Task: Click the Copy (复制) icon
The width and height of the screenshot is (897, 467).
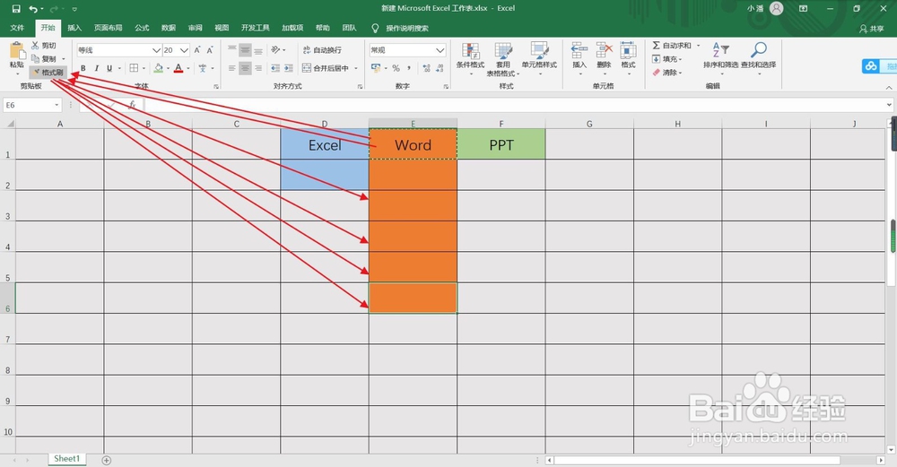Action: pyautogui.click(x=36, y=59)
